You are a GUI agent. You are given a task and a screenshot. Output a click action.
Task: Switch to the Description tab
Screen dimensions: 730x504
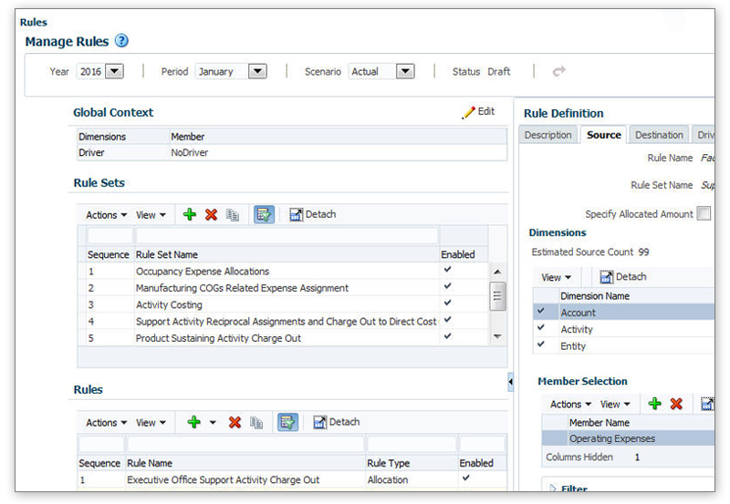548,135
